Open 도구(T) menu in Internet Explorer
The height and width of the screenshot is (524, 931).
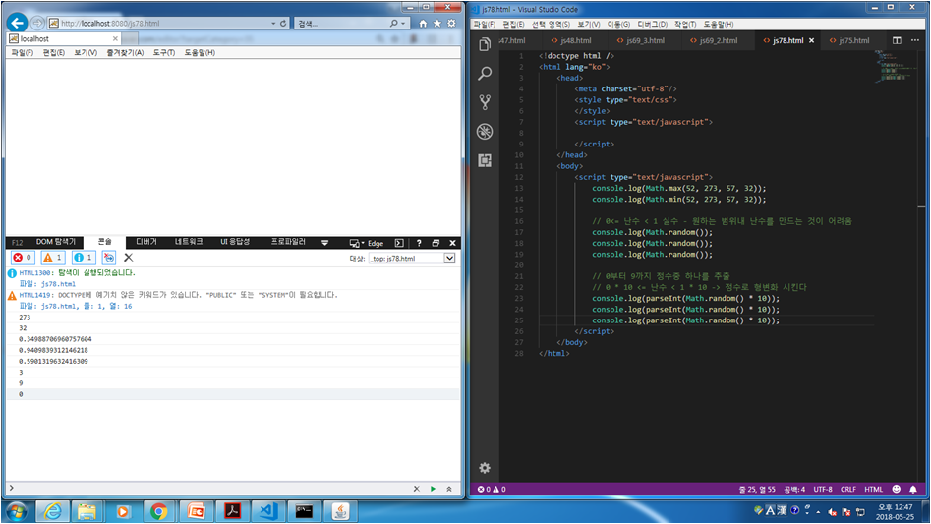tap(164, 52)
